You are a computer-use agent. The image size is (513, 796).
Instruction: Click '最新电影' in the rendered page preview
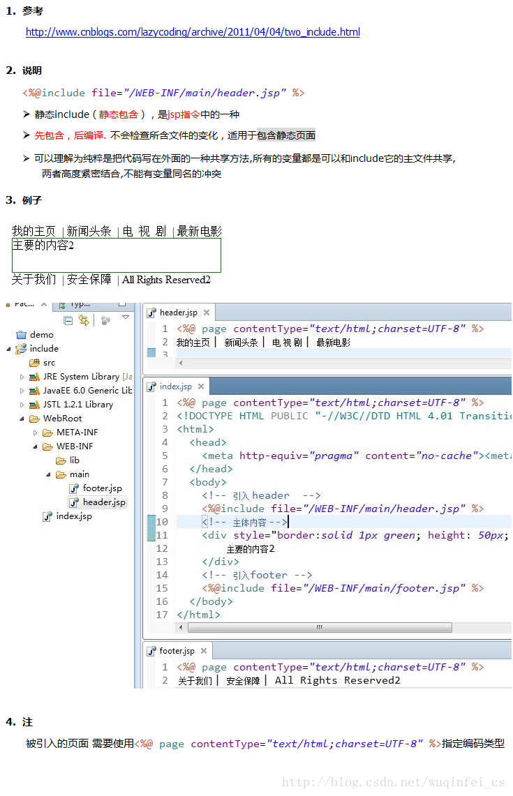199,232
